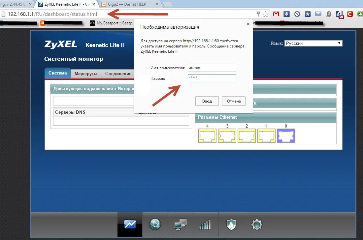
Task: Open the Security shield icon
Action: click(231, 225)
